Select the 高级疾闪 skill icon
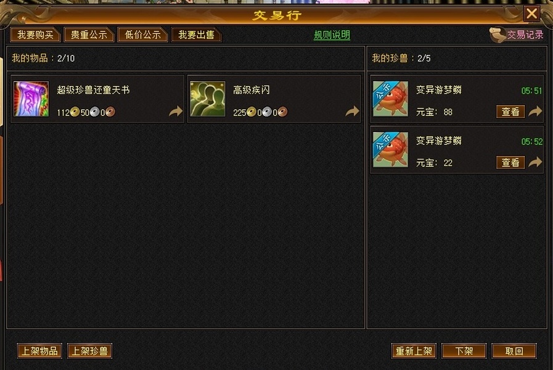The width and height of the screenshot is (553, 370). (x=207, y=99)
